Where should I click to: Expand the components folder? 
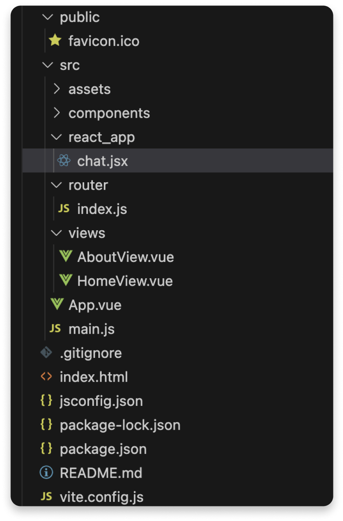tap(57, 113)
